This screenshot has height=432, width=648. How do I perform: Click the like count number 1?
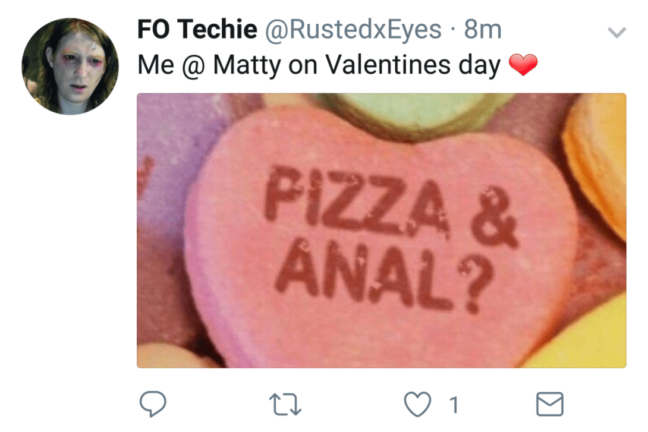(x=454, y=405)
